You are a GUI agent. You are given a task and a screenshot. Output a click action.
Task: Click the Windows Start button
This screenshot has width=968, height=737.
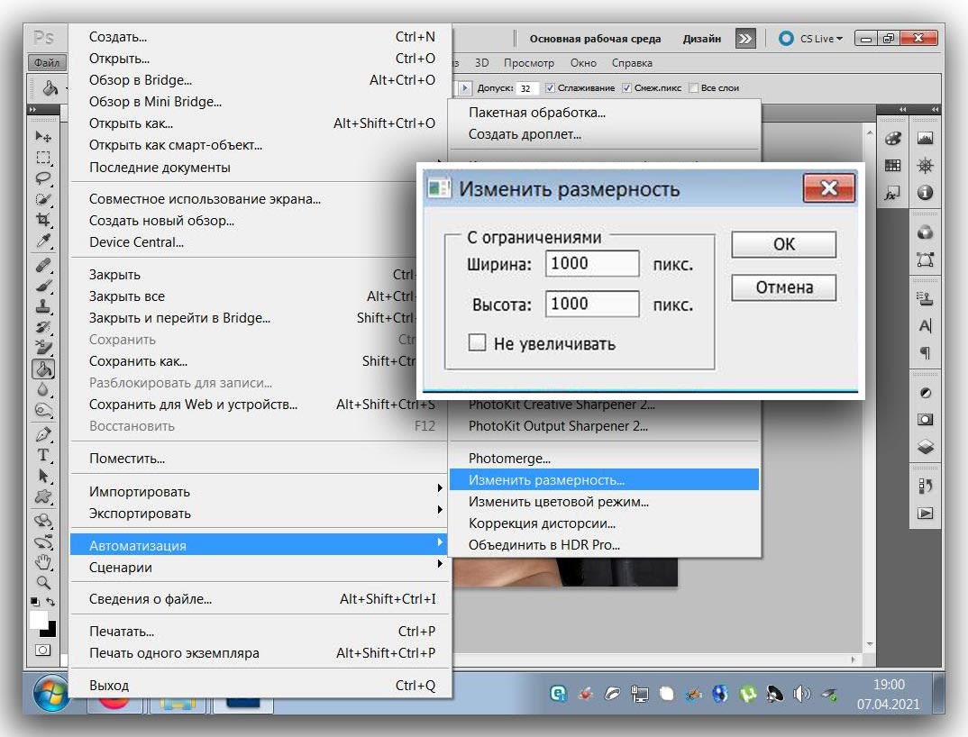(50, 693)
